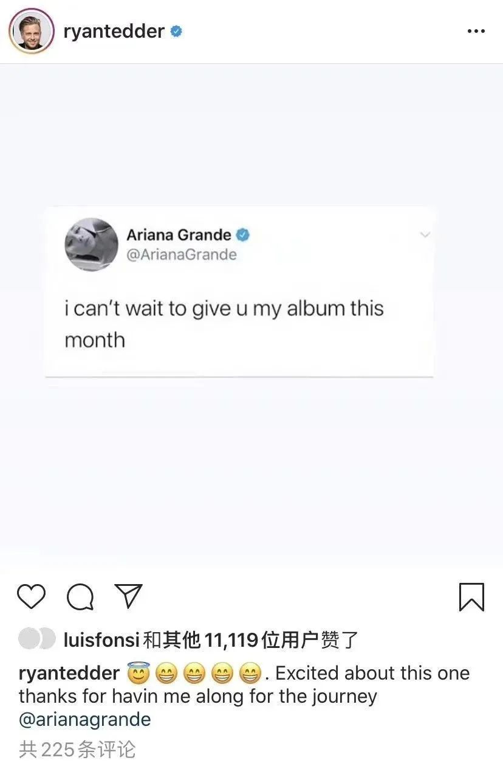Click the blue verified badge next to ryantedder
503x766 pixels.
176,31
